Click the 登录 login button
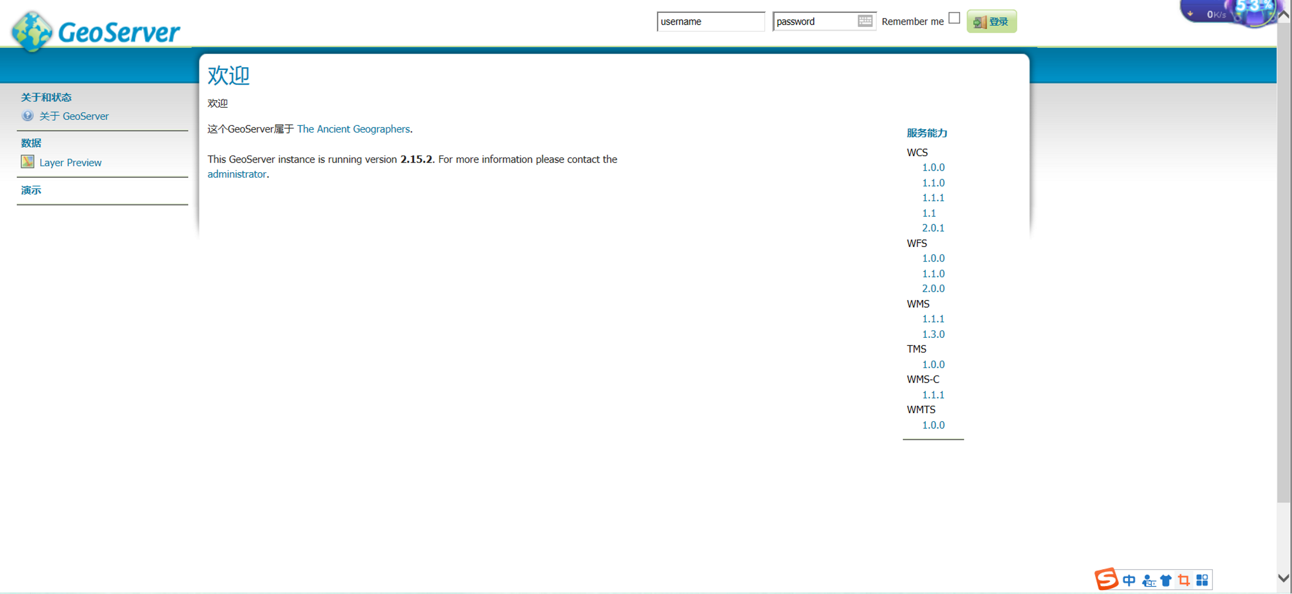Image resolution: width=1292 pixels, height=594 pixels. (991, 21)
